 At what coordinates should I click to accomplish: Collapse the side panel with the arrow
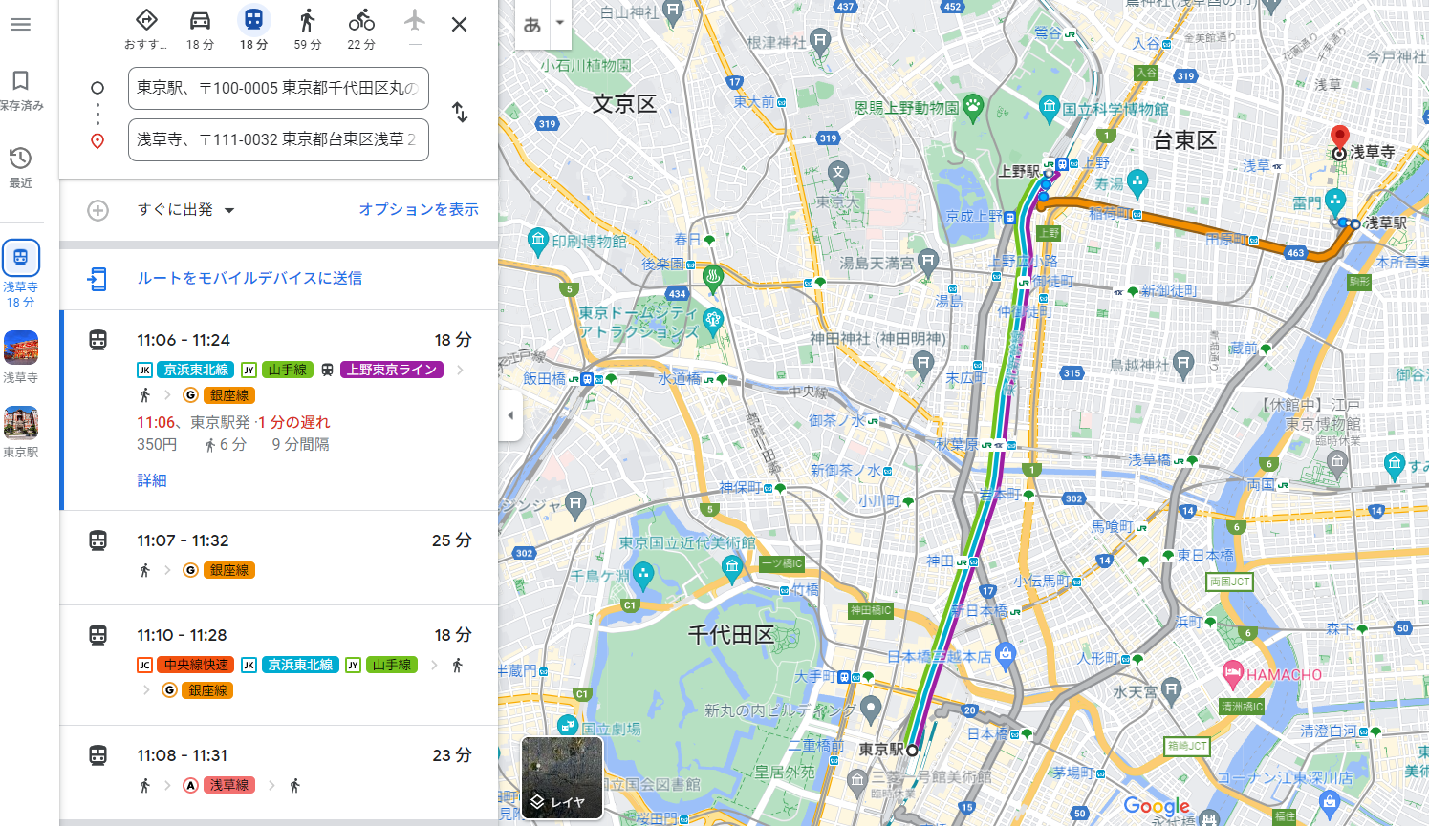pos(510,415)
